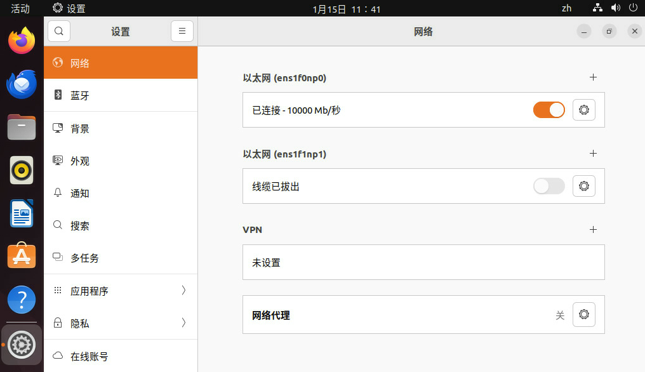Turn off the ens1f0np0 connection switch
645x372 pixels.
coord(549,110)
